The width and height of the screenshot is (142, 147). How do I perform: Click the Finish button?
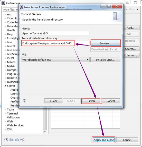click(x=91, y=101)
